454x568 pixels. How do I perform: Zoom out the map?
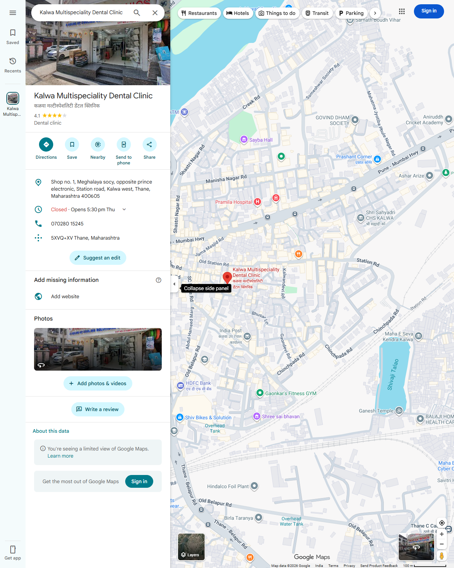[x=442, y=544]
